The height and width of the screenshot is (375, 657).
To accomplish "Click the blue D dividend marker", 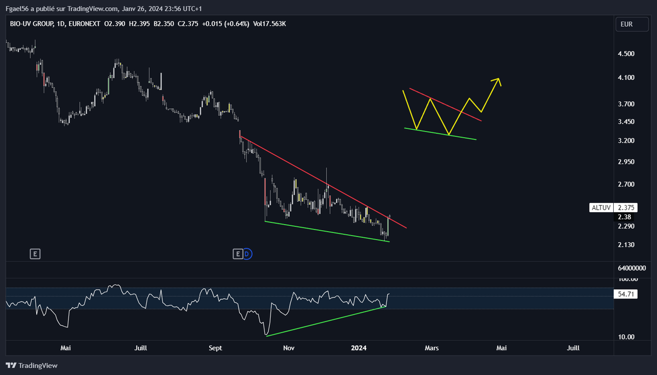I will pos(247,254).
